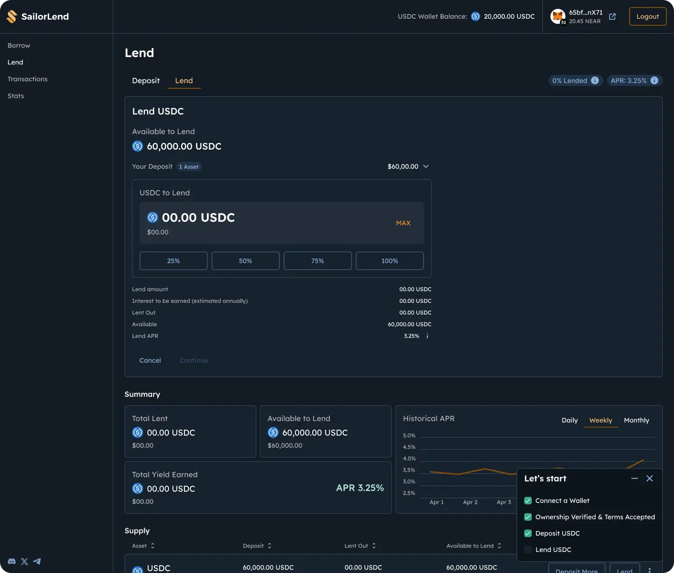The height and width of the screenshot is (573, 674).
Task: Open the Discord link icon
Action: coord(12,561)
